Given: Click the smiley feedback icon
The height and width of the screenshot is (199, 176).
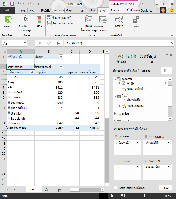Looking at the screenshot, I should [x=172, y=10].
